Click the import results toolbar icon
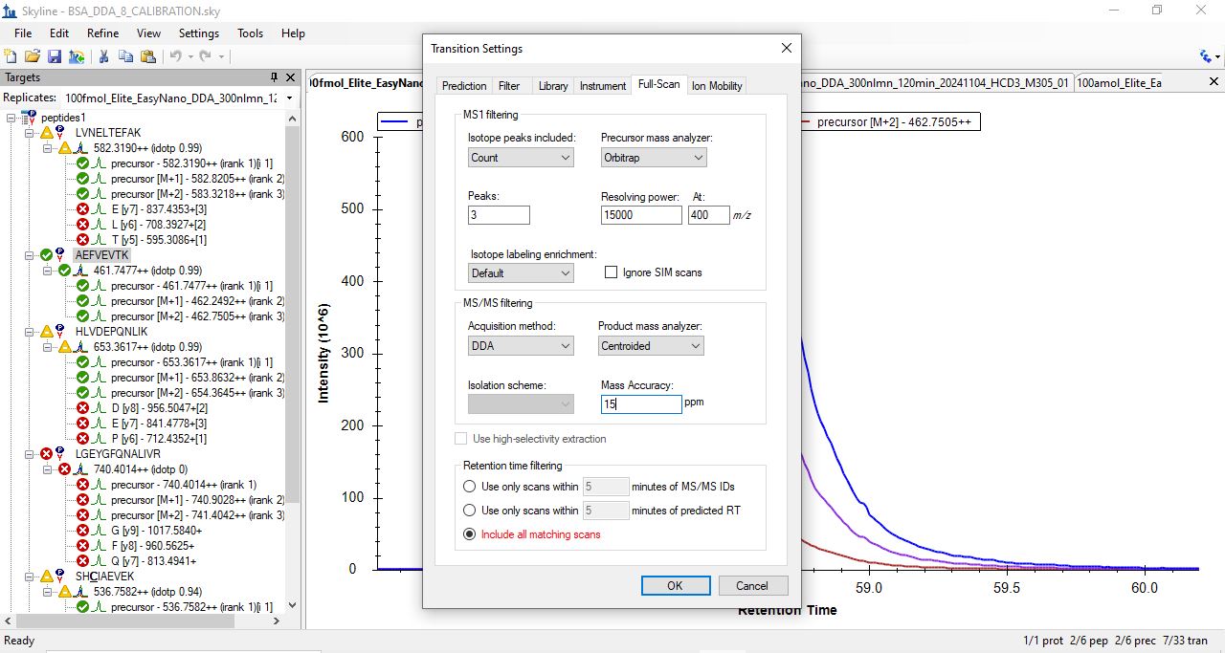 coord(76,56)
